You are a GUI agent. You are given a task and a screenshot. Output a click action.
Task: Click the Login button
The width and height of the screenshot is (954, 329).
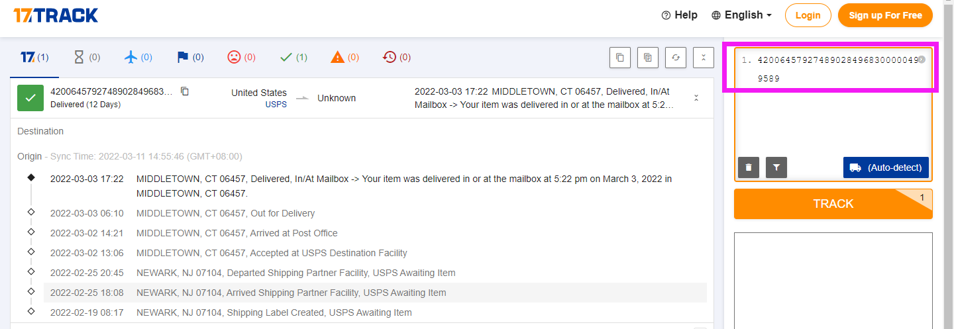click(808, 15)
